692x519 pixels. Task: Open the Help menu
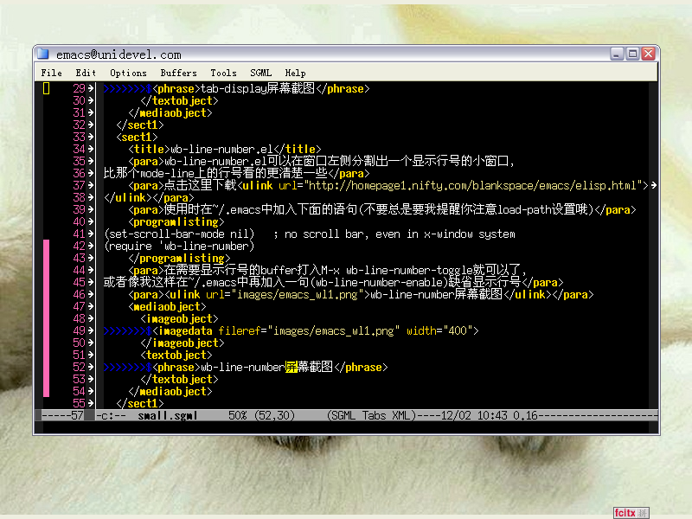point(295,73)
